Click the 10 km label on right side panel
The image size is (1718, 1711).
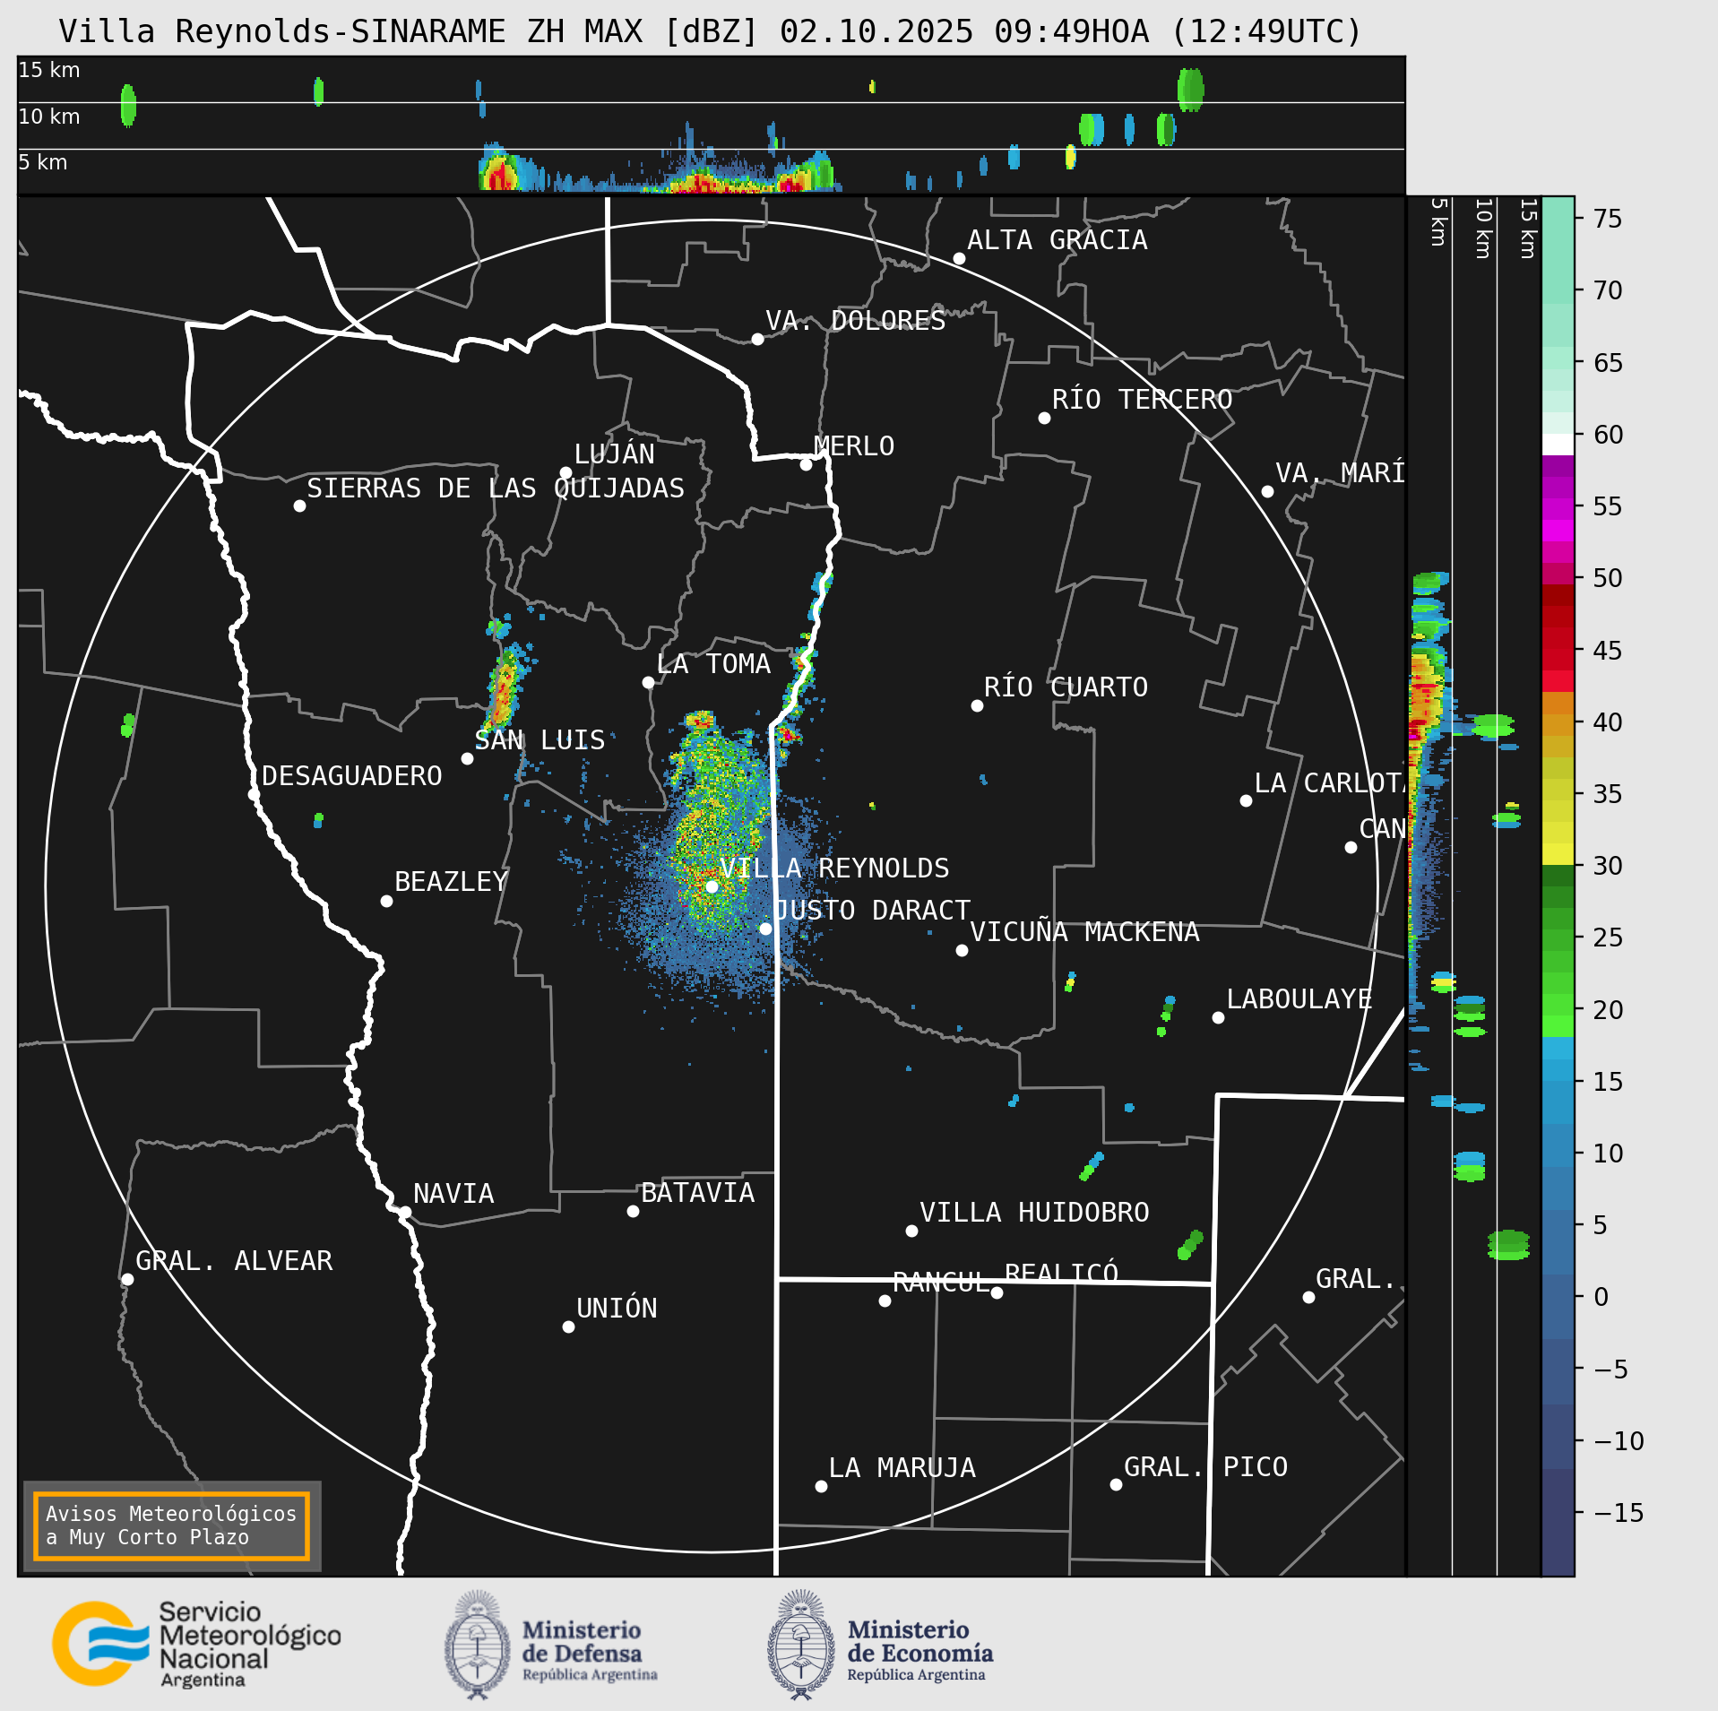1483,229
